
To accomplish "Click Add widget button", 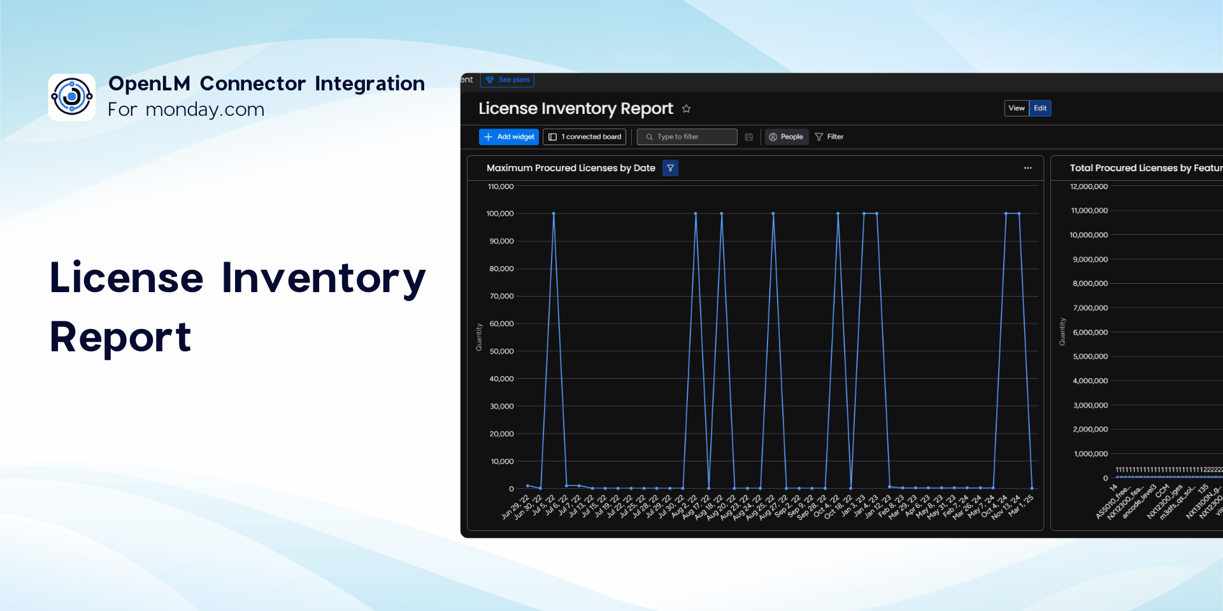I will [x=509, y=137].
